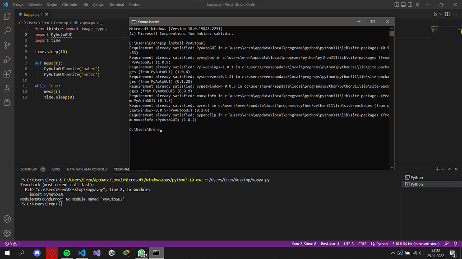Click Komut İstemi window scrollbar up arrow
462x259 pixels.
point(392,29)
